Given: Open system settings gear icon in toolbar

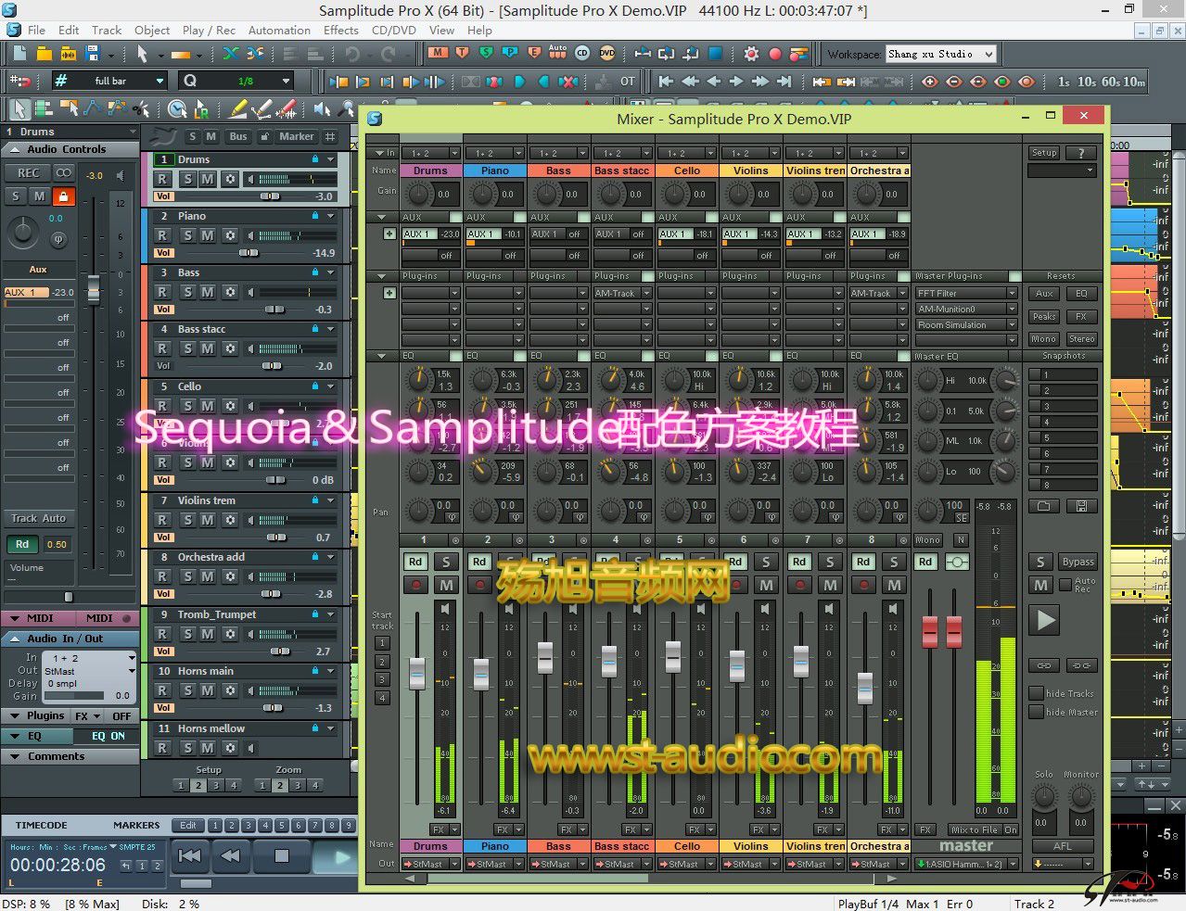Looking at the screenshot, I should pyautogui.click(x=751, y=54).
